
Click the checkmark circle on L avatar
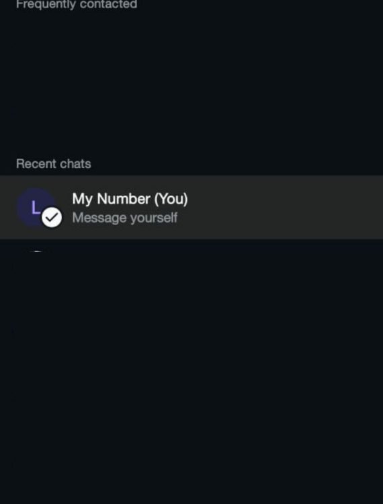52,217
